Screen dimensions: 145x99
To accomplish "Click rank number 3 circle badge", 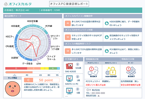I will (x=77, y=89).
